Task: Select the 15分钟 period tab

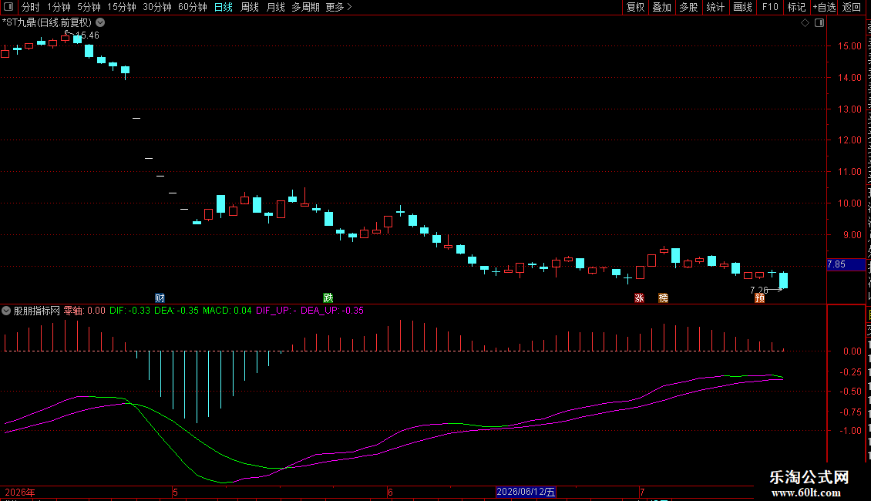Action: (x=122, y=7)
